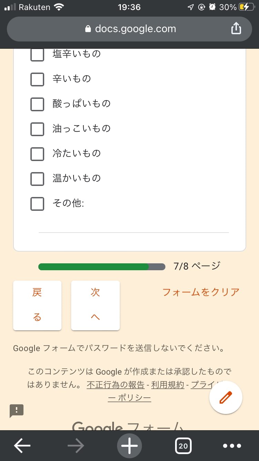259x461 pixels.
Task: Open a new tab with plus icon
Action: click(x=130, y=446)
